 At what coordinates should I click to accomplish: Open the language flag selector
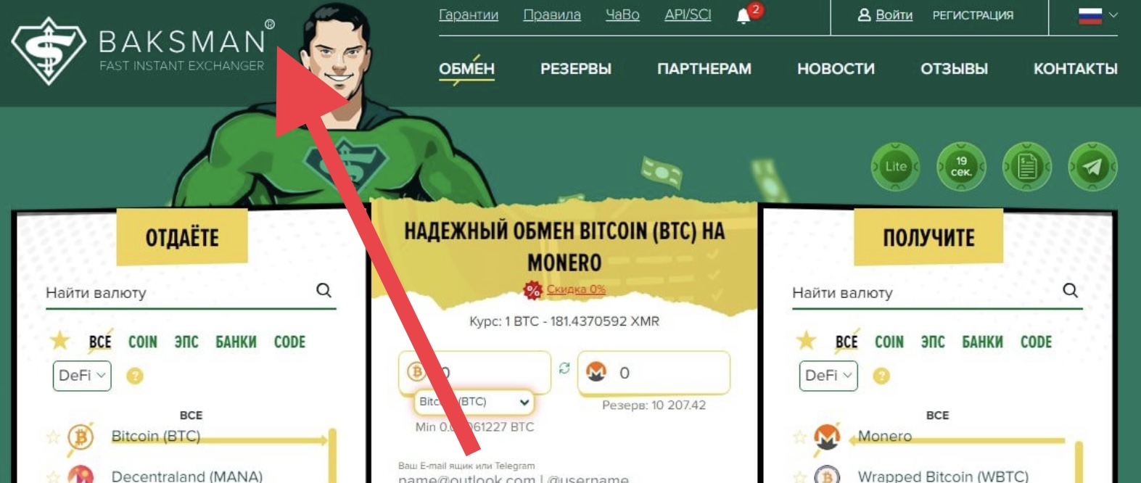point(1097,15)
